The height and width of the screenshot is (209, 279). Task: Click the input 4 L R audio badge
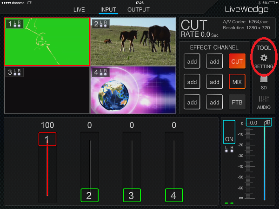tap(101, 72)
